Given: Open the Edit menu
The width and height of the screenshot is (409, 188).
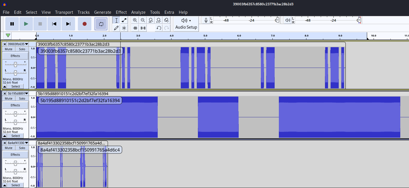Looking at the screenshot, I should (18, 12).
